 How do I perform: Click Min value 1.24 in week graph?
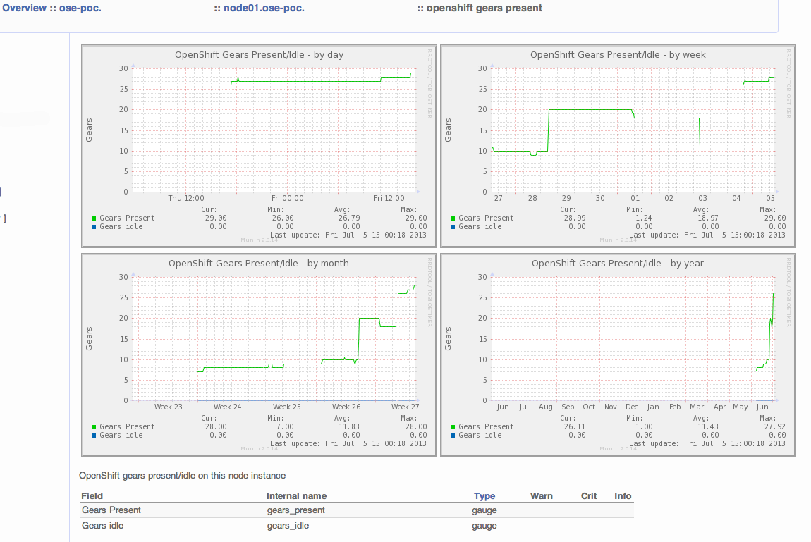coord(643,218)
